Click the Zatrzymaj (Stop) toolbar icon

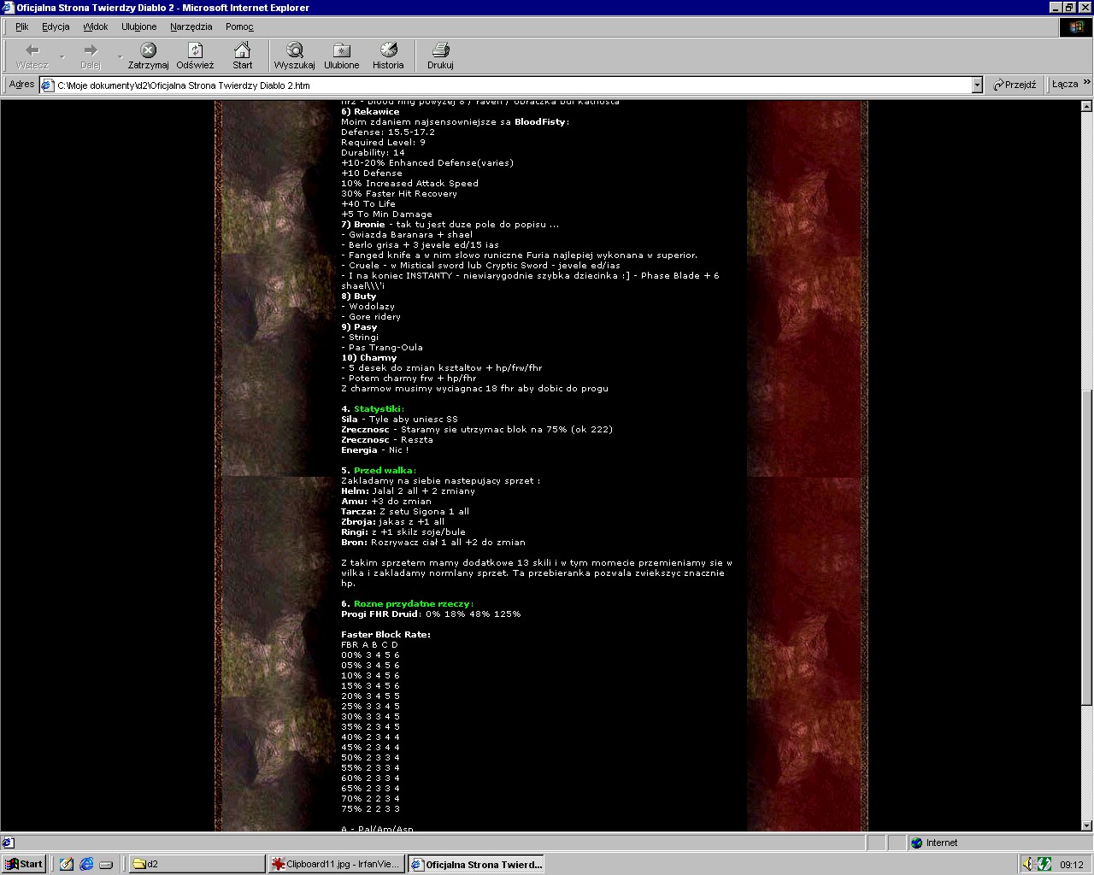pyautogui.click(x=148, y=50)
